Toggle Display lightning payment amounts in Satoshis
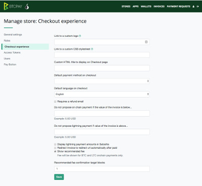The height and width of the screenshot is (186, 202). point(55,144)
